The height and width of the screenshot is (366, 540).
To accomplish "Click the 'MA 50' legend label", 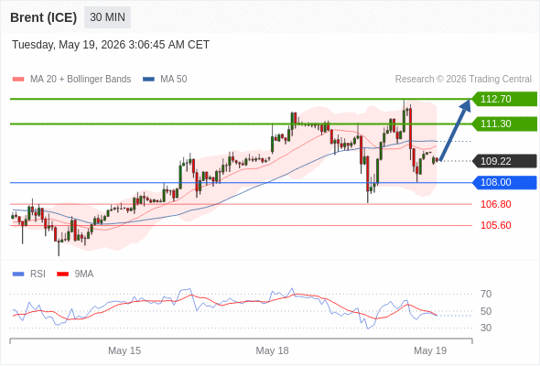I will point(174,80).
